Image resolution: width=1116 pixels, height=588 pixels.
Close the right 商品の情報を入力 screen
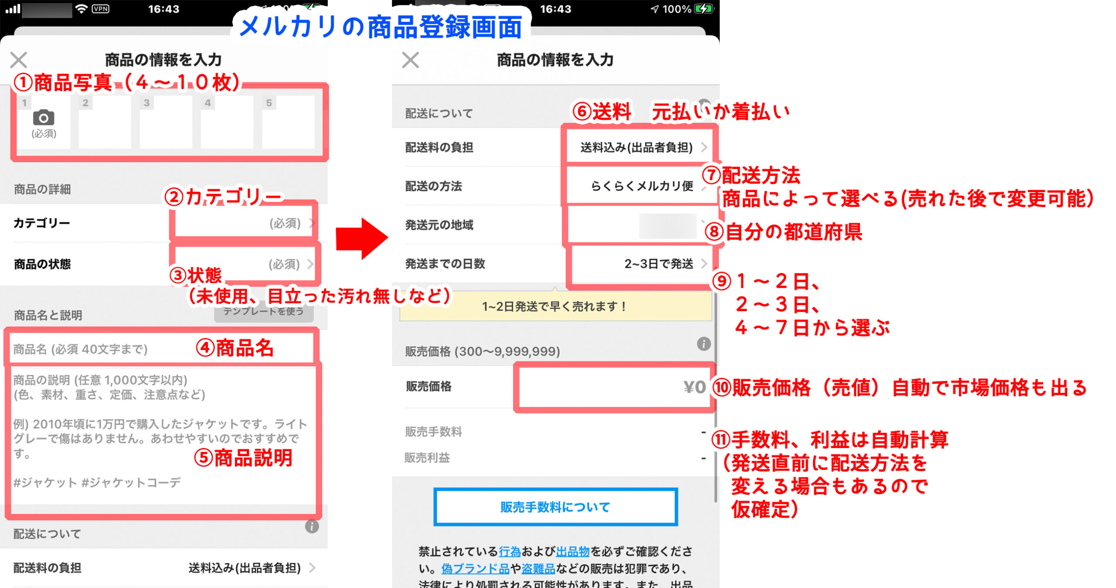click(411, 60)
